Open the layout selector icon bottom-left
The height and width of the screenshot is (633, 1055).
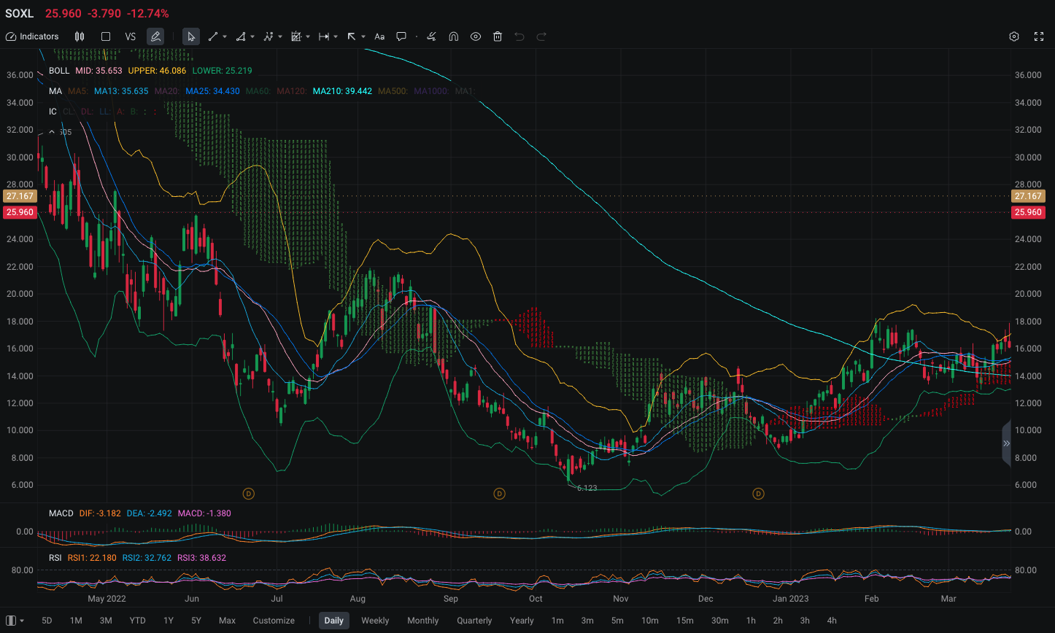[x=11, y=621]
